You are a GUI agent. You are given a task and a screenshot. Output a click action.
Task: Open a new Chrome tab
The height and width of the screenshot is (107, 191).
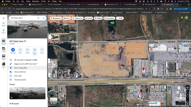tap(181, 5)
